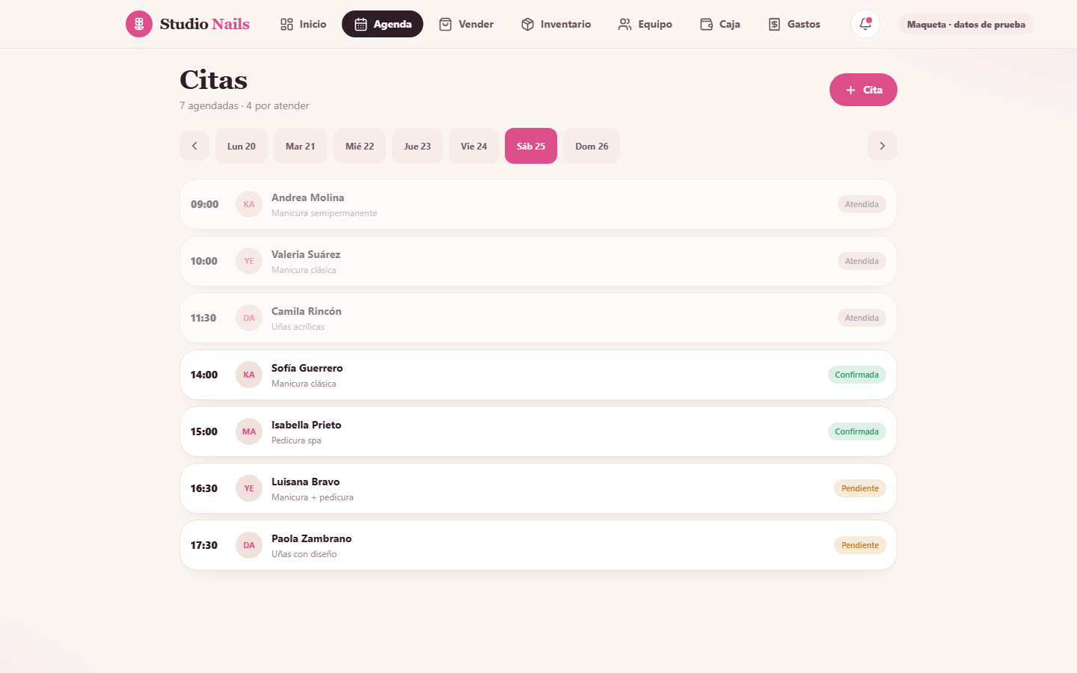Click Atendida status on Valeria Suárez
The width and height of the screenshot is (1077, 673).
[862, 261]
